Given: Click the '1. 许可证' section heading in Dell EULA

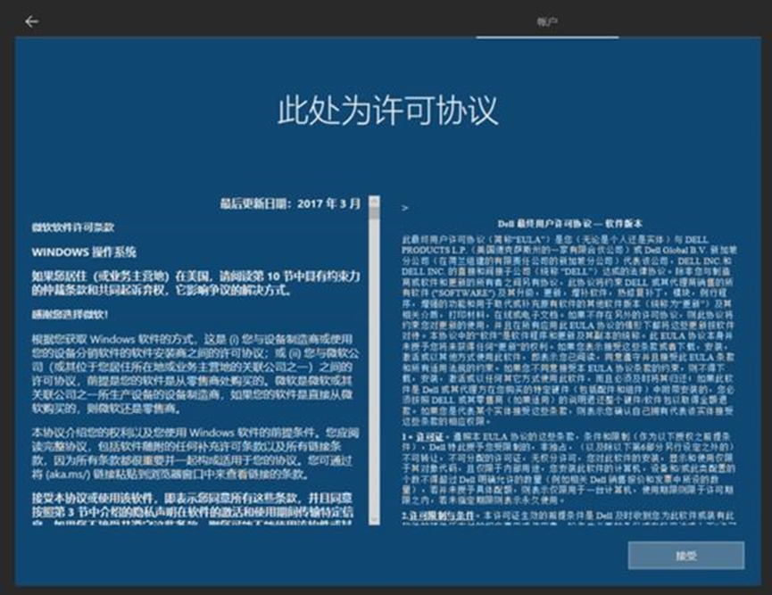Looking at the screenshot, I should [423, 437].
